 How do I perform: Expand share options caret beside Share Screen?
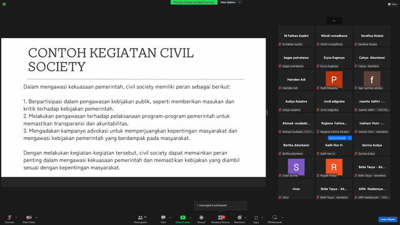(x=190, y=217)
